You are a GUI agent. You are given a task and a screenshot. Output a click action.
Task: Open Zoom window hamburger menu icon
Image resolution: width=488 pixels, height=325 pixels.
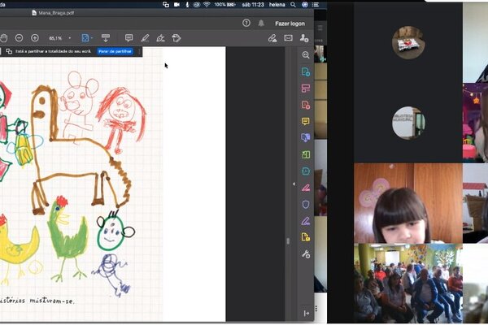pos(320,28)
